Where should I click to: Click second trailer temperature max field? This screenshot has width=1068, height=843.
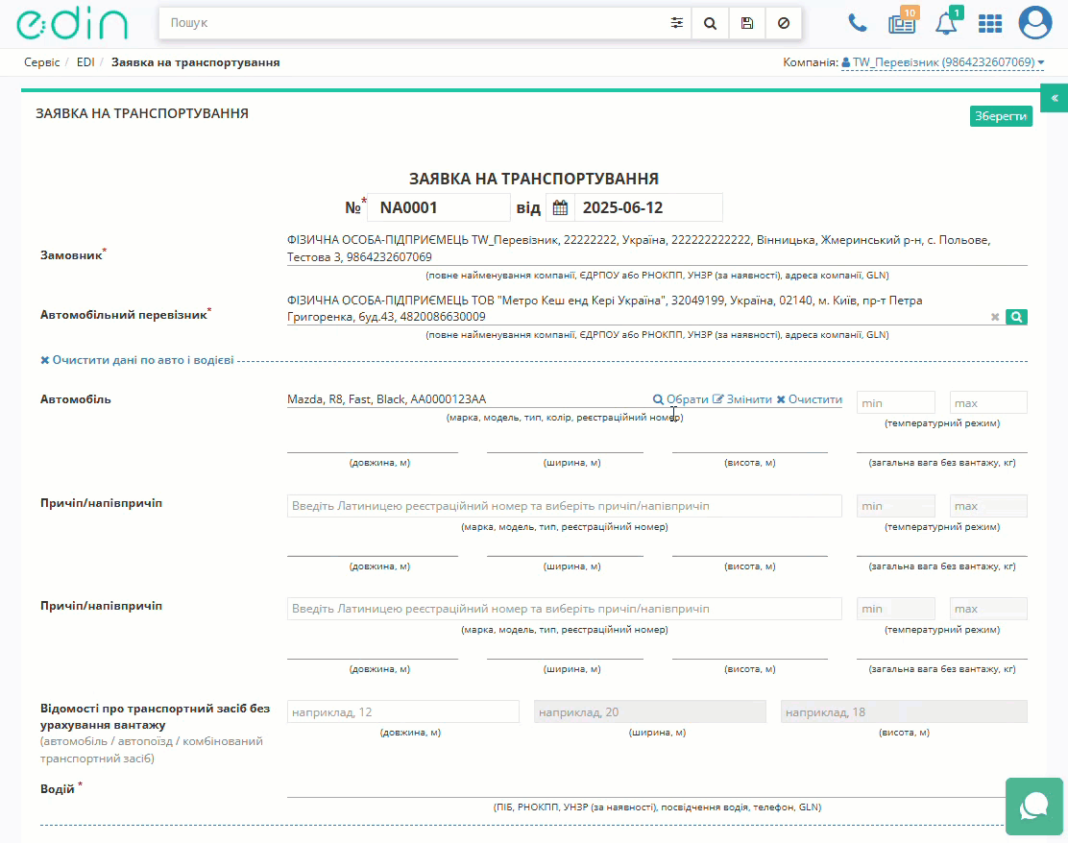click(x=988, y=609)
